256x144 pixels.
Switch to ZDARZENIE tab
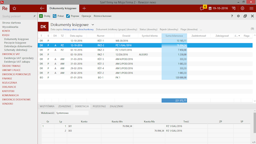click(x=65, y=106)
